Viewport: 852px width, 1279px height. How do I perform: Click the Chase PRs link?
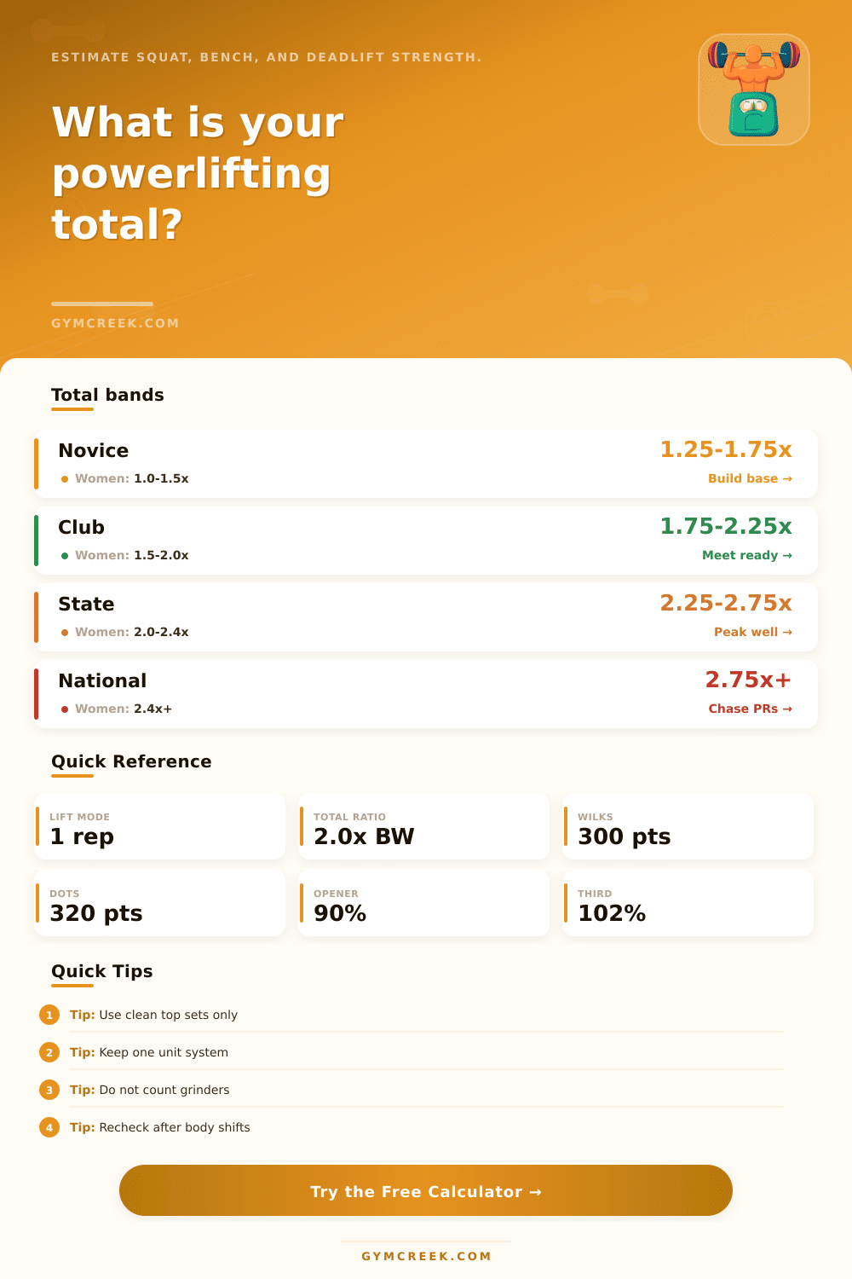(x=750, y=709)
